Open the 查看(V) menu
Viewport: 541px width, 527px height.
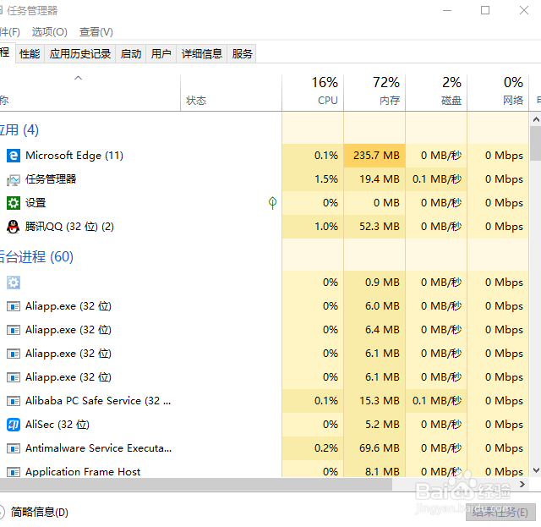pyautogui.click(x=96, y=32)
